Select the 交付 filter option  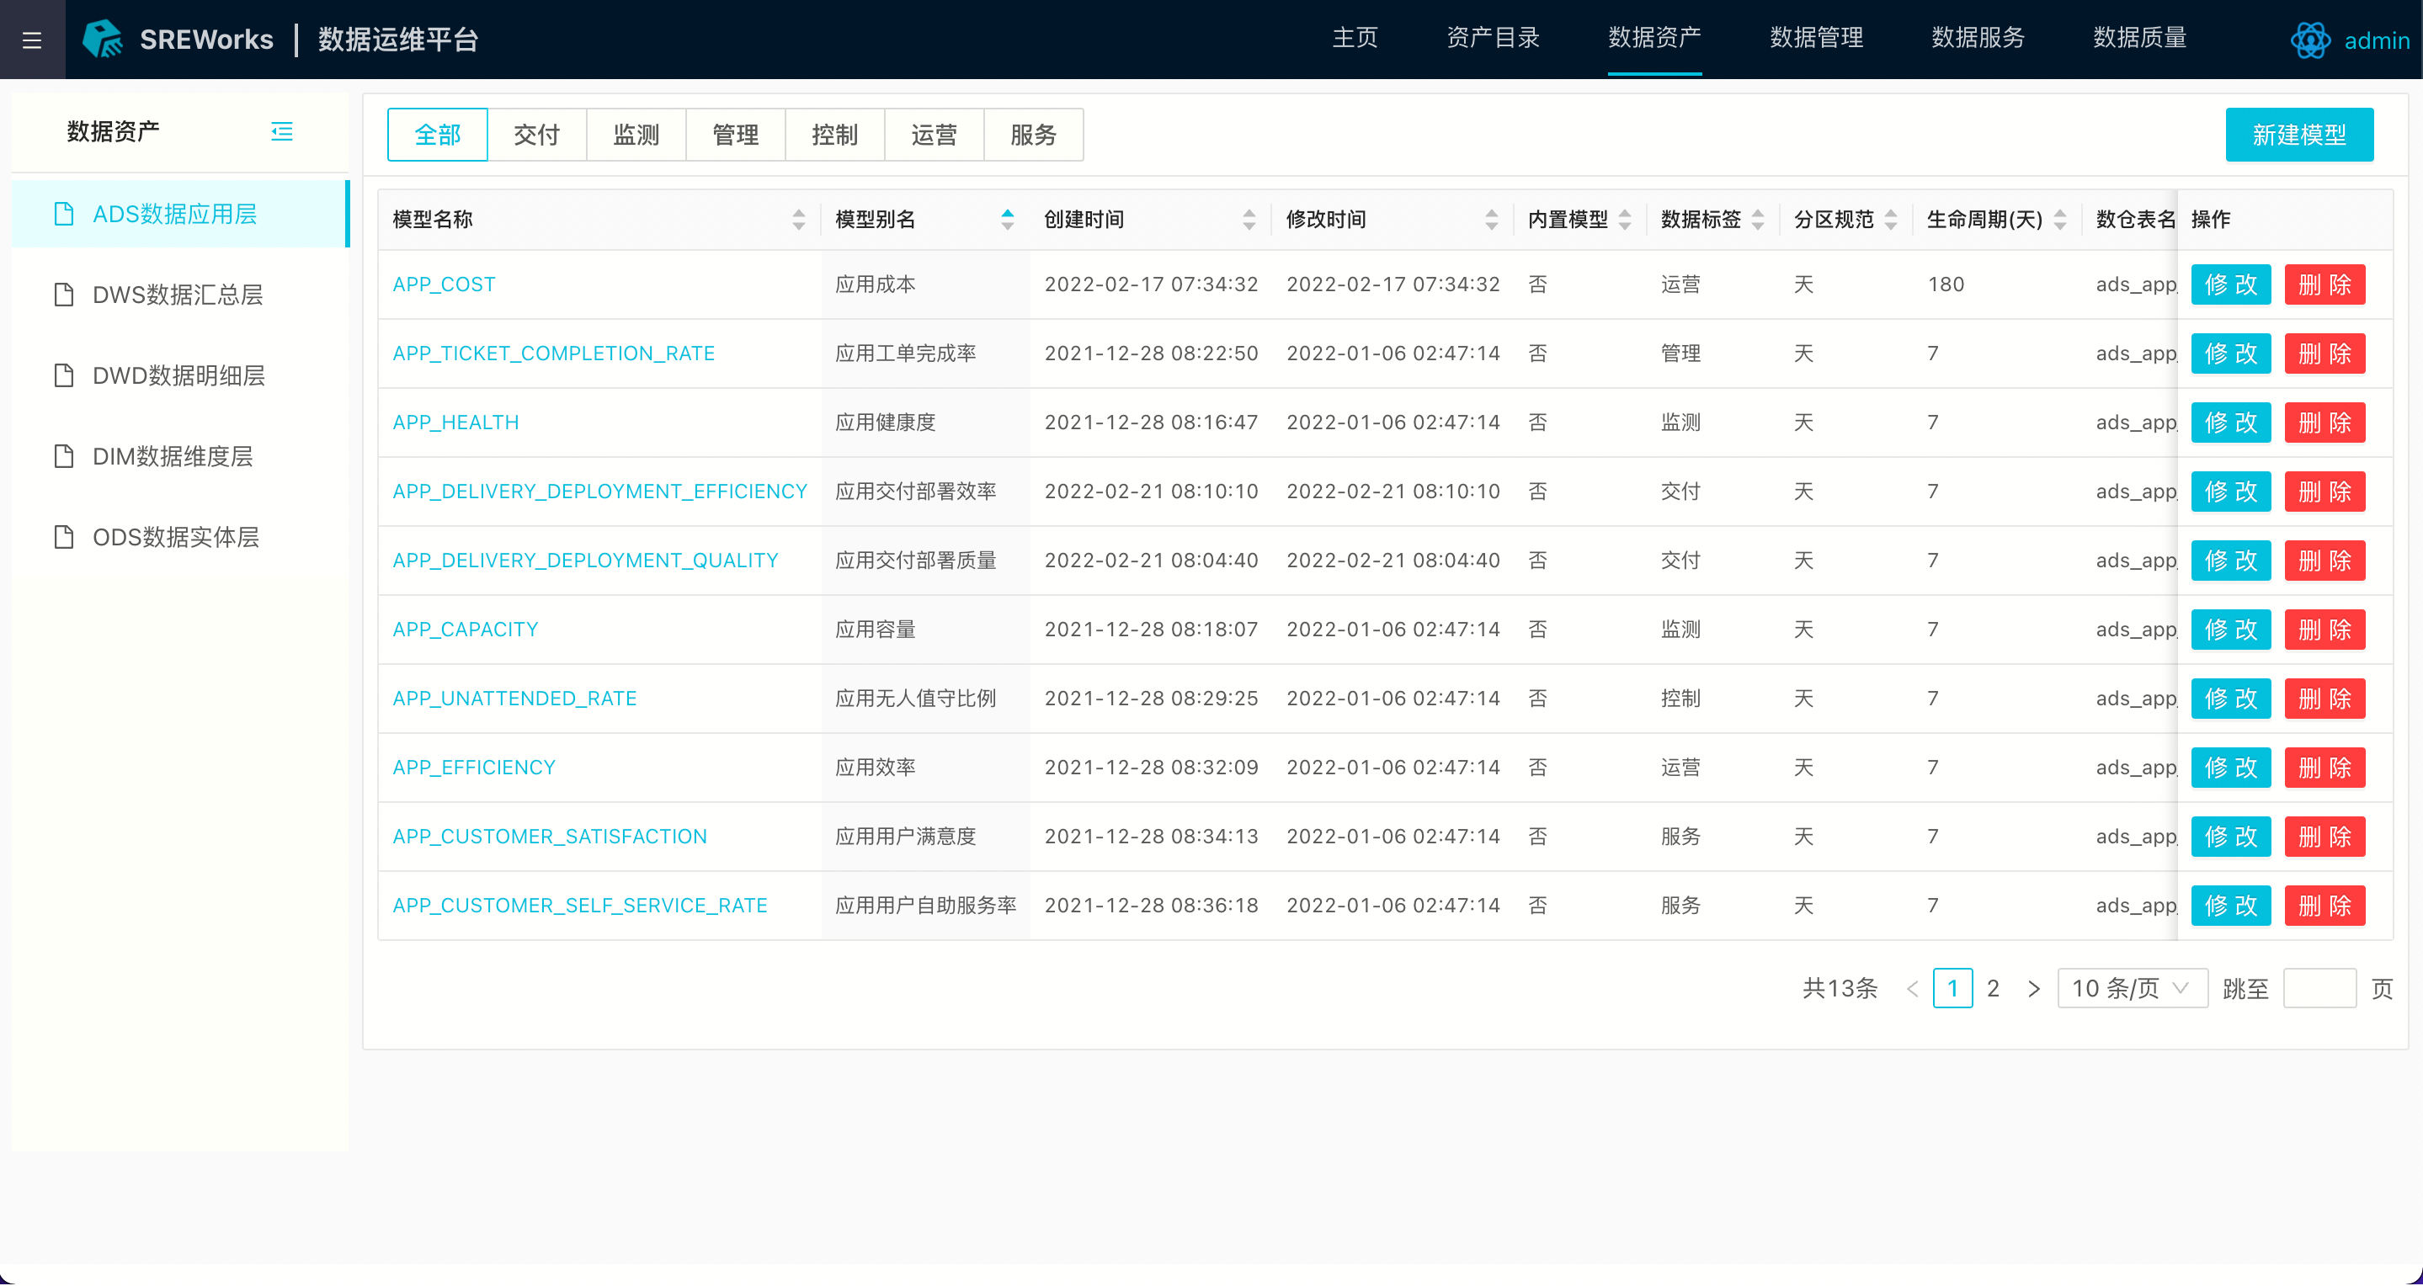pos(536,136)
